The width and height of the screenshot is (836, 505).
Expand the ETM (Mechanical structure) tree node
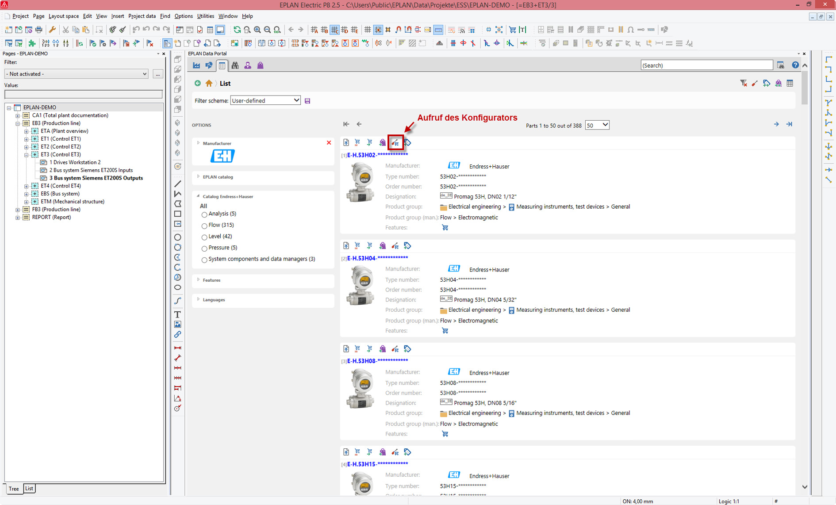click(27, 201)
